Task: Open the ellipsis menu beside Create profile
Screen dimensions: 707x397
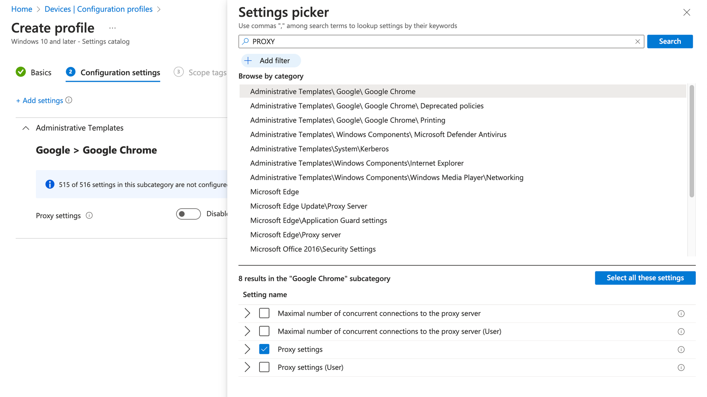Action: 112,28
